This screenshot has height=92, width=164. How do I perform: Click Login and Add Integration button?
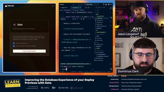tap(29, 51)
